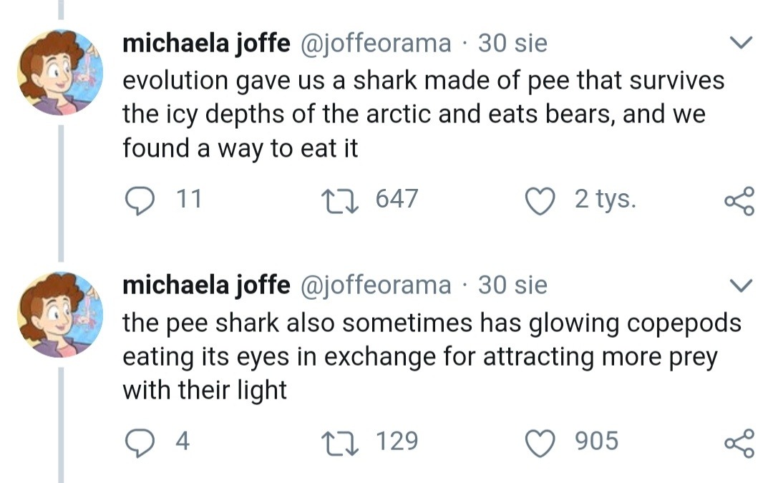Open the 30 sie timestamp on the evolution tweet
The image size is (773, 483).
click(512, 44)
